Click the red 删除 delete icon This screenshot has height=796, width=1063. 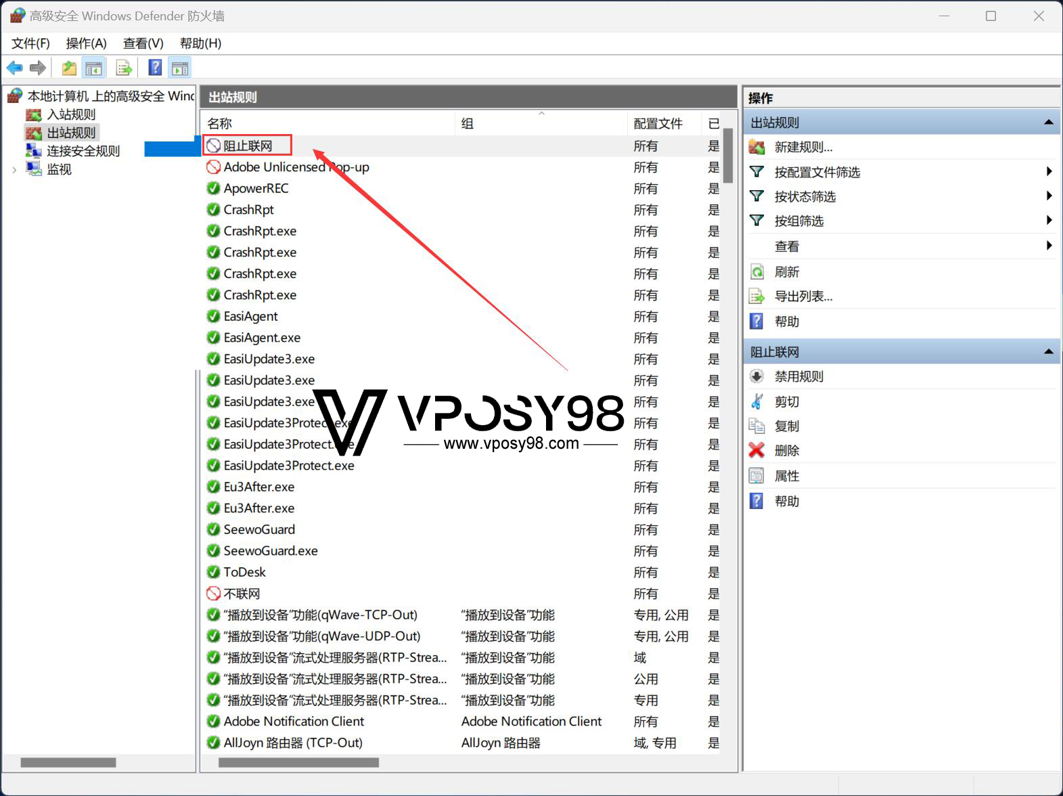[x=756, y=450]
